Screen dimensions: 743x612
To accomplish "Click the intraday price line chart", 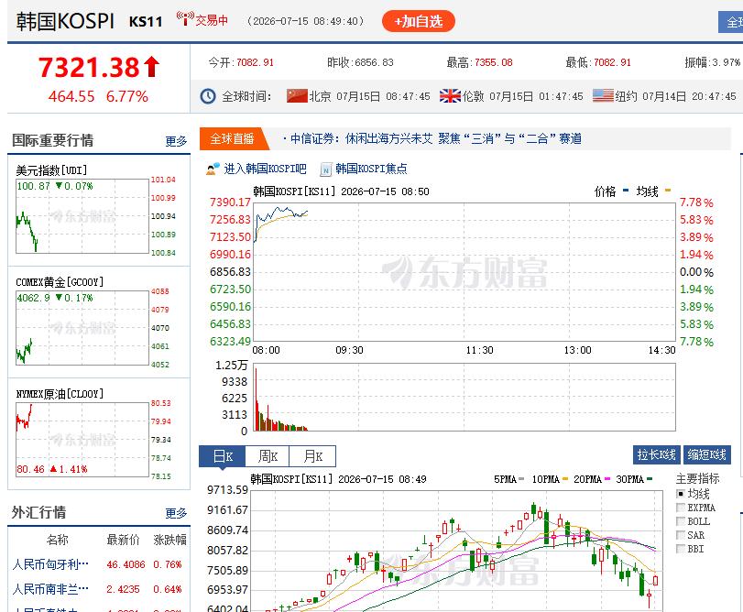I will coord(464,272).
